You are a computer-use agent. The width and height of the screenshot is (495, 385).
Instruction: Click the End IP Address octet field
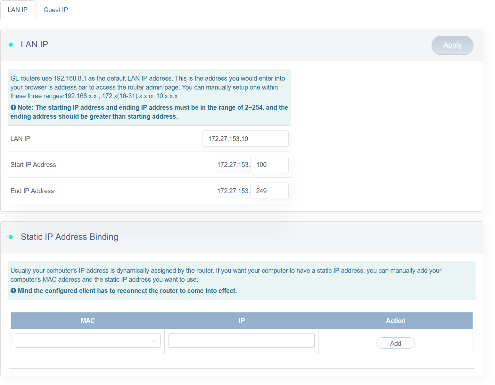tap(269, 191)
